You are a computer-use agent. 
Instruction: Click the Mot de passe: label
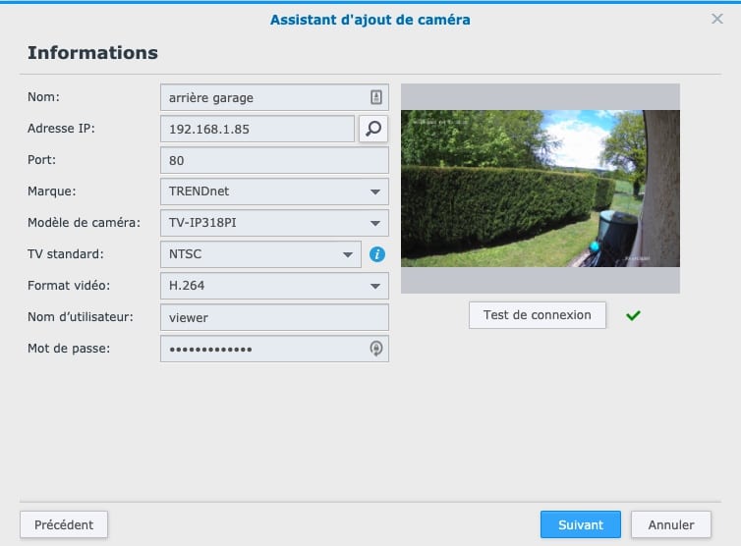point(69,349)
